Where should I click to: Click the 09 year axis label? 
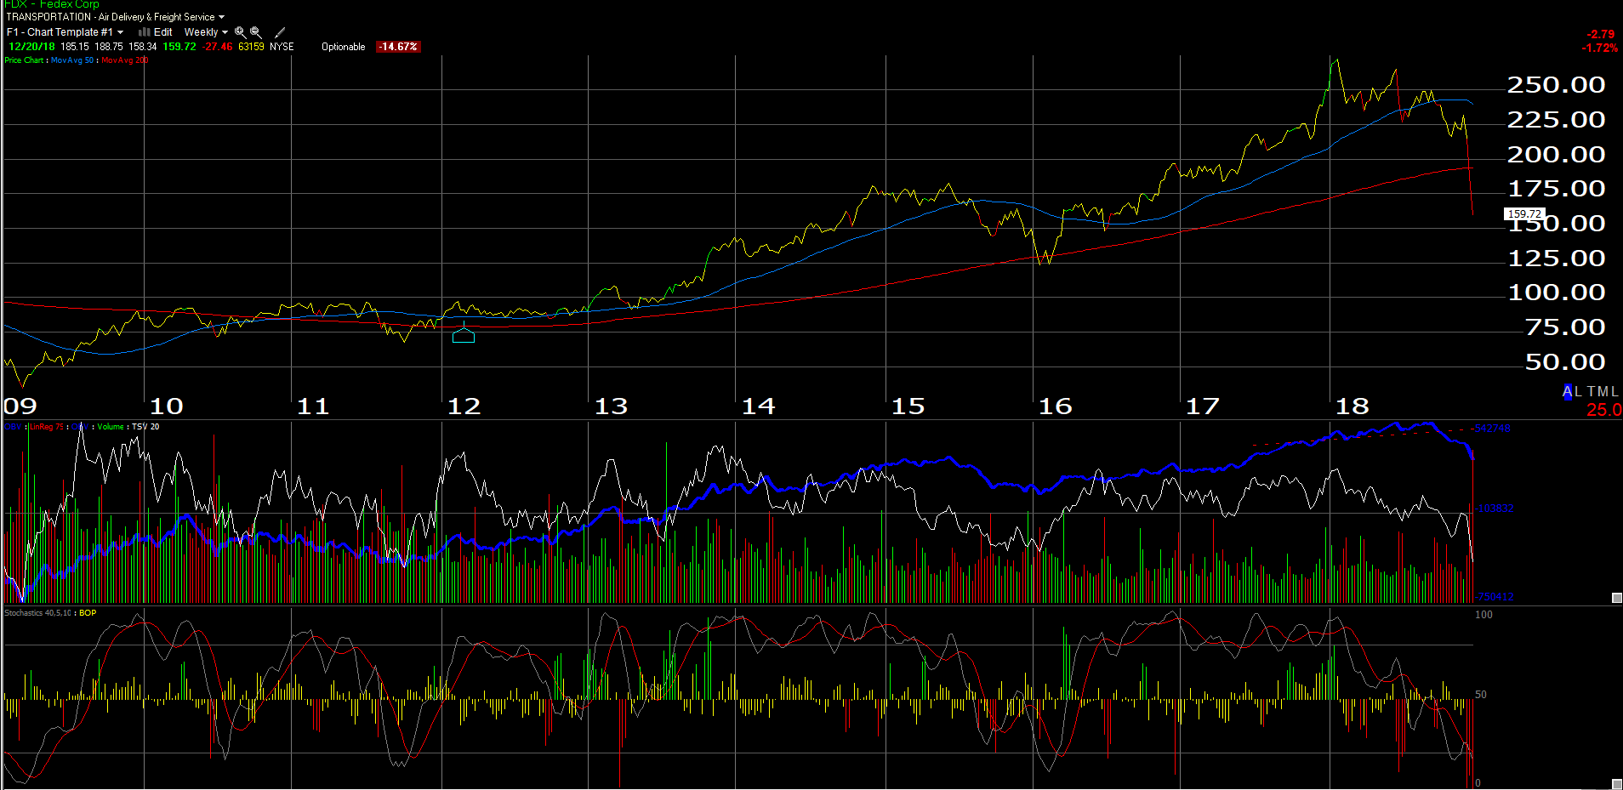20,406
